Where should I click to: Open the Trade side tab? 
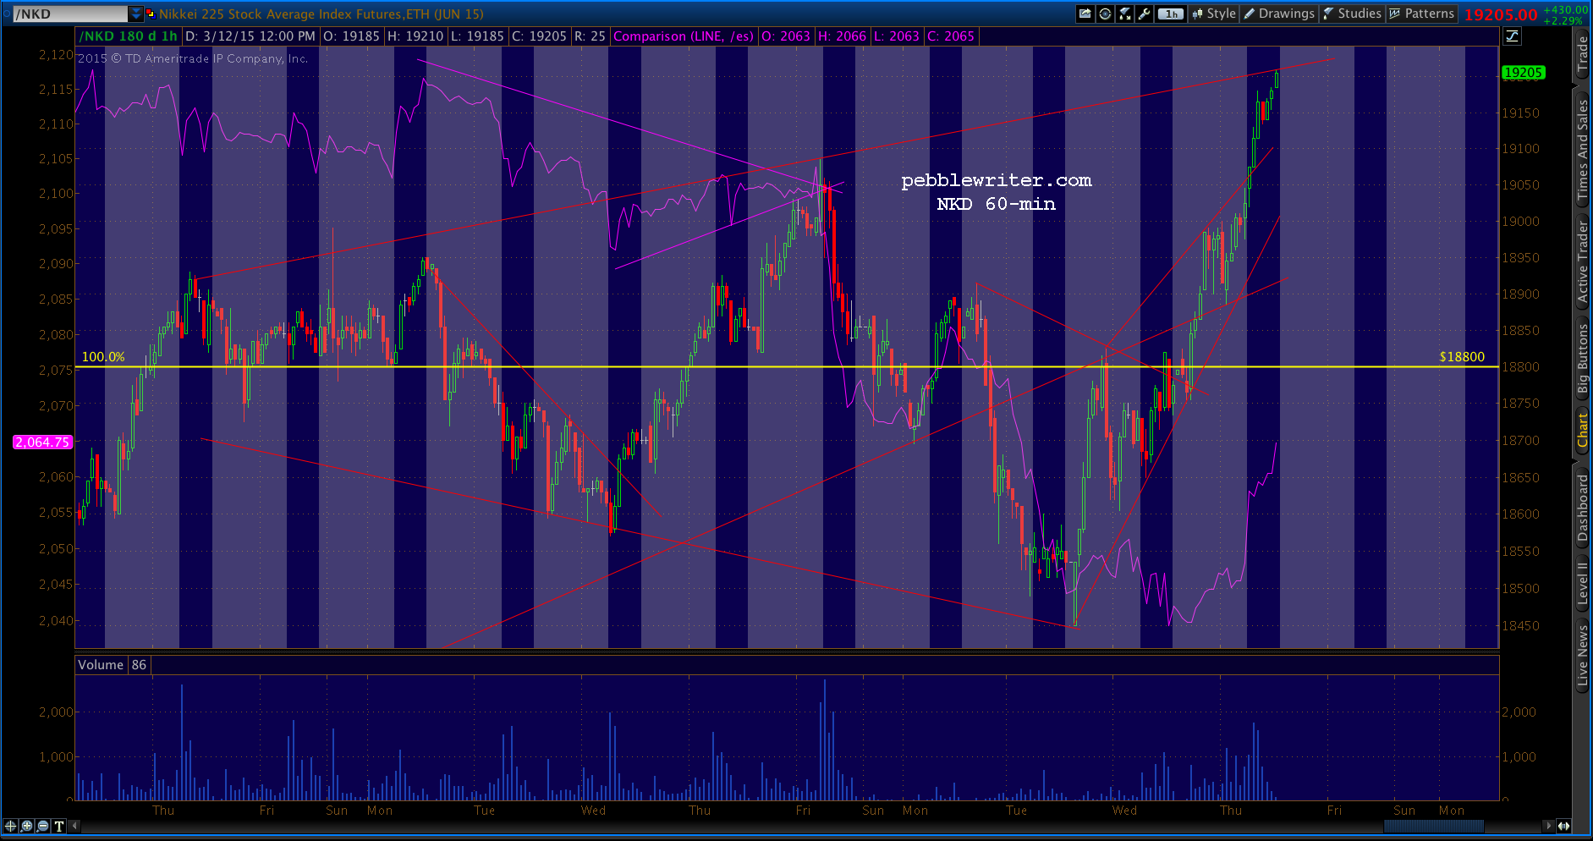point(1582,54)
